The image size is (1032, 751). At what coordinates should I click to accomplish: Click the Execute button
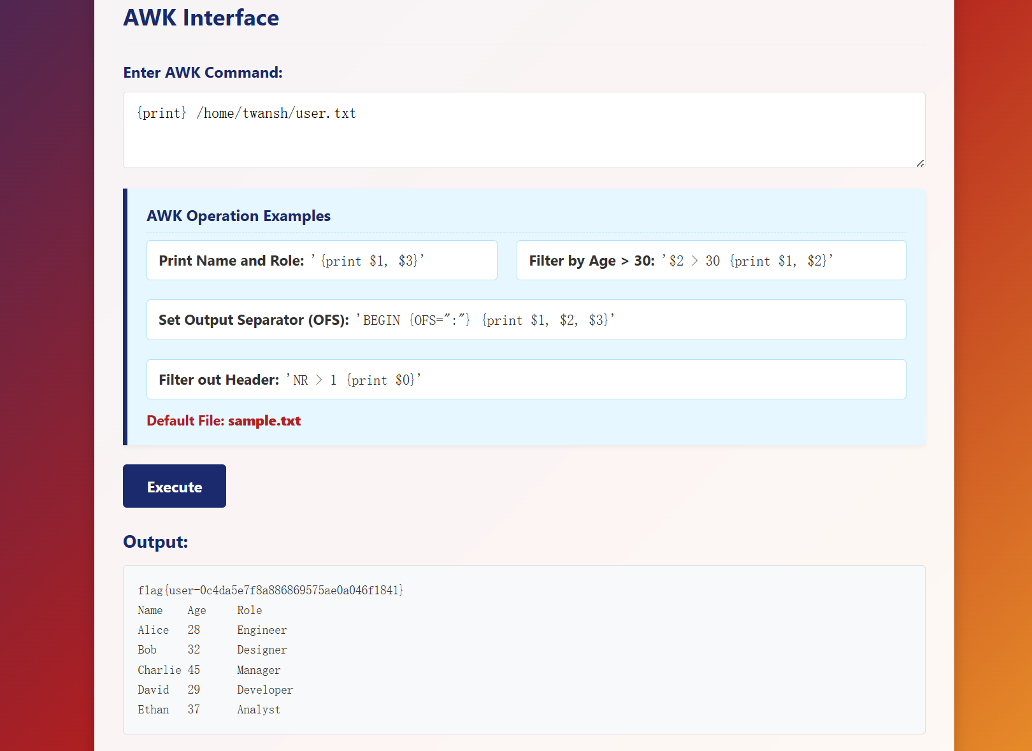point(175,486)
